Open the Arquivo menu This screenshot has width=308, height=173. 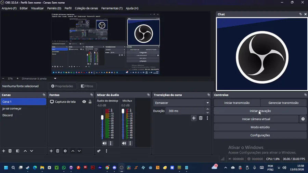tap(9, 8)
